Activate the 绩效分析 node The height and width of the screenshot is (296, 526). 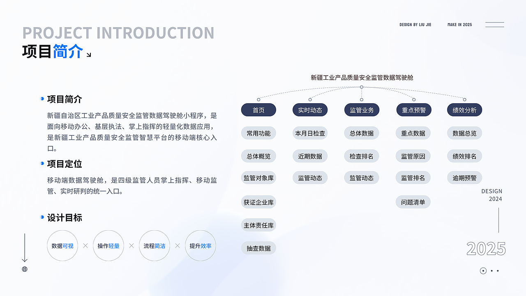tap(464, 110)
